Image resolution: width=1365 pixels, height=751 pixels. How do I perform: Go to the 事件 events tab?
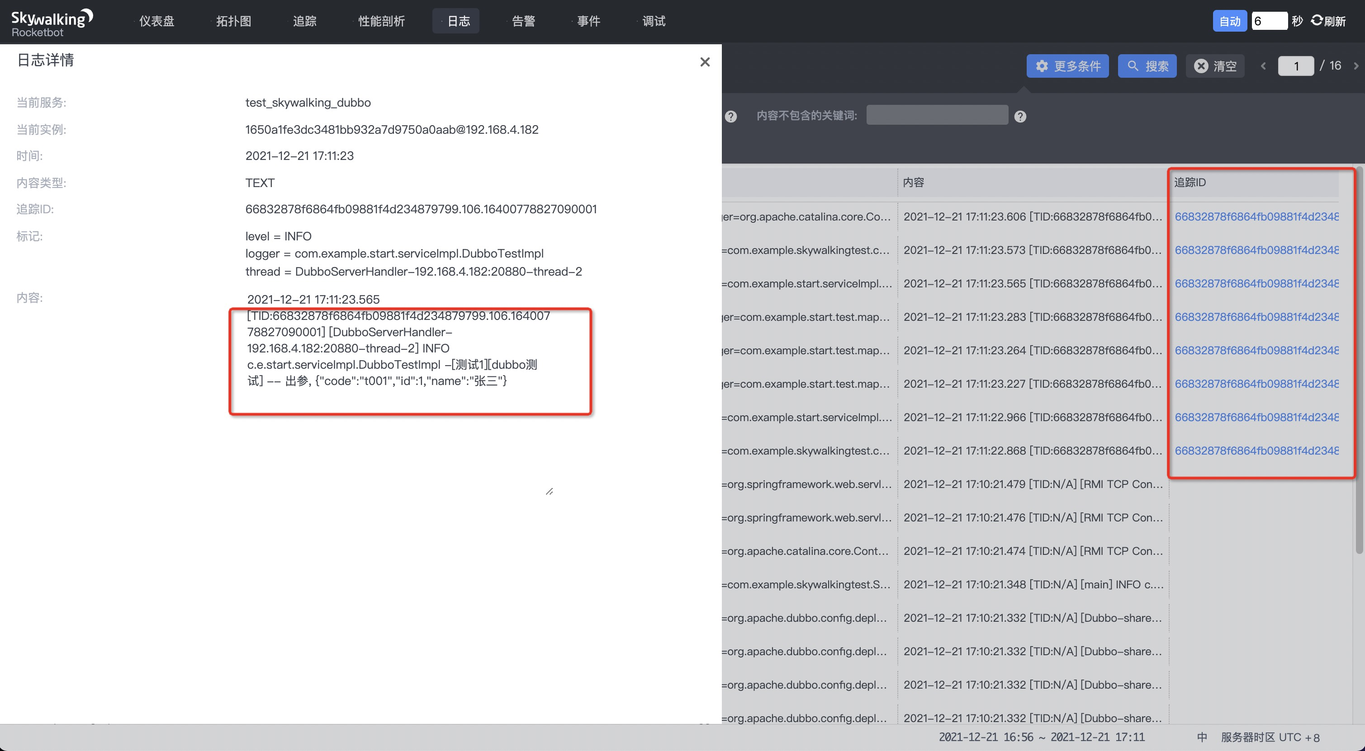pyautogui.click(x=588, y=21)
